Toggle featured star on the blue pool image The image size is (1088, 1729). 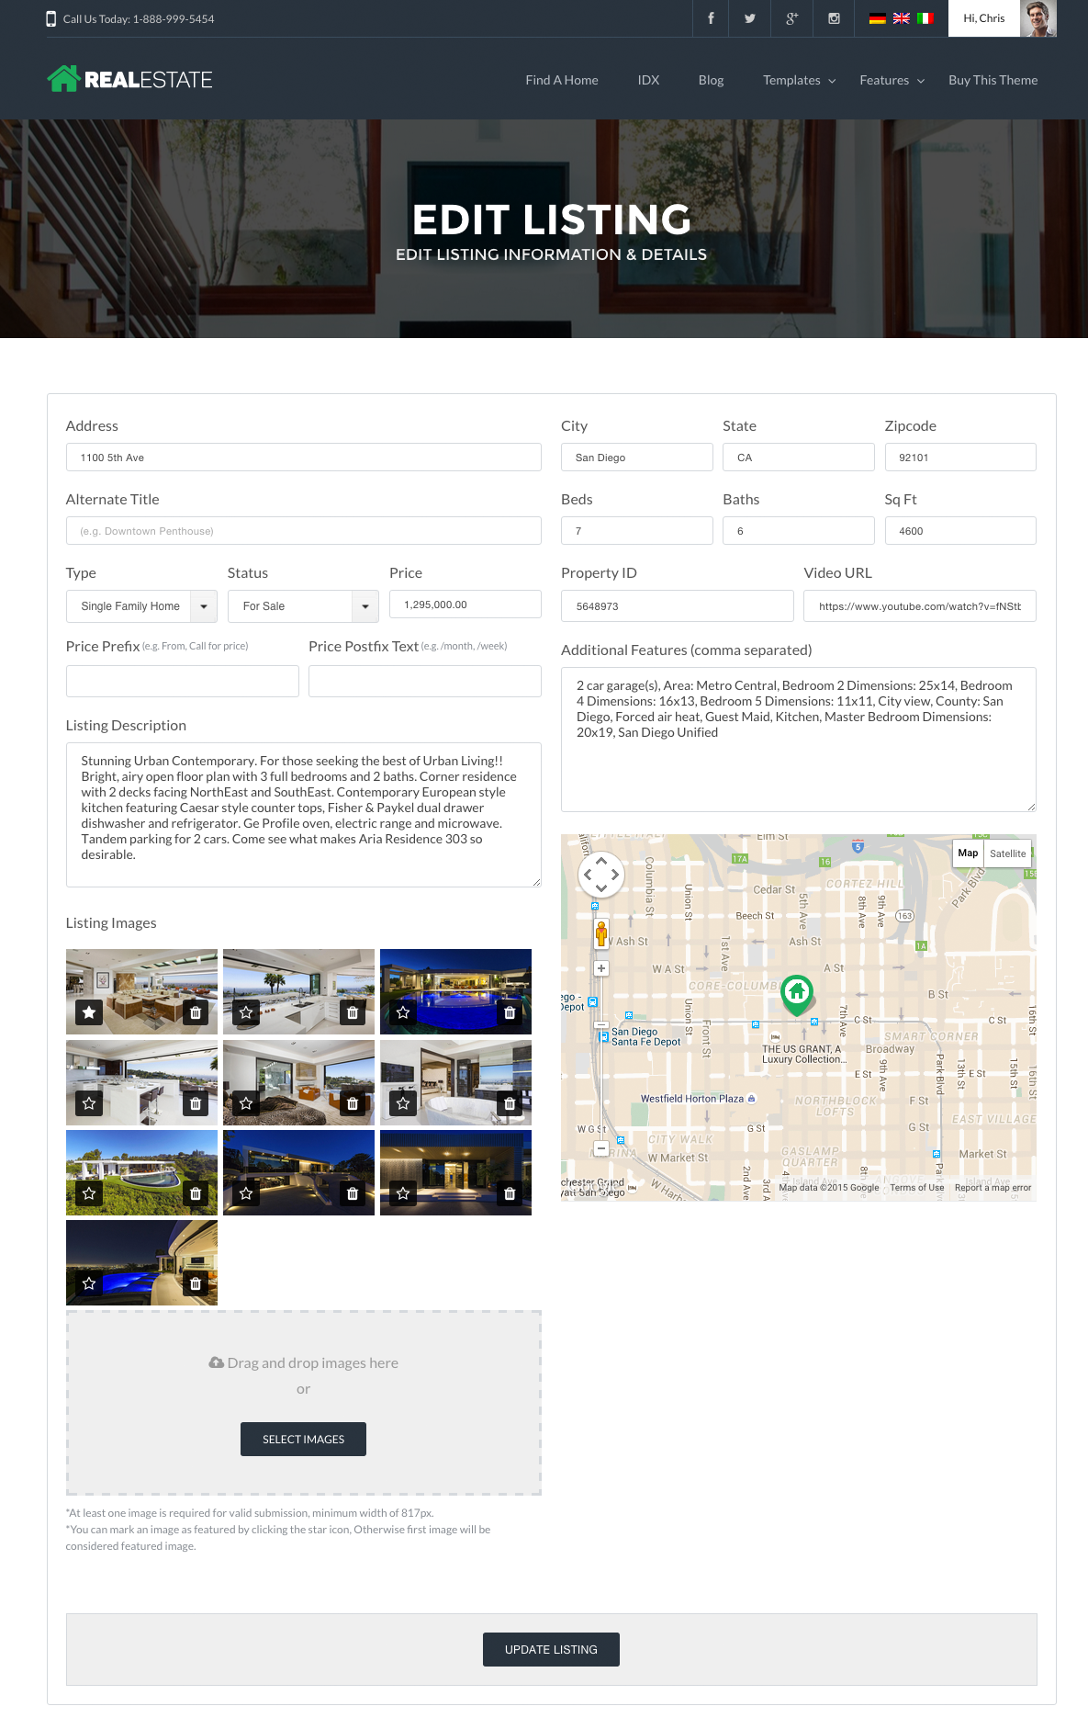(x=403, y=1012)
